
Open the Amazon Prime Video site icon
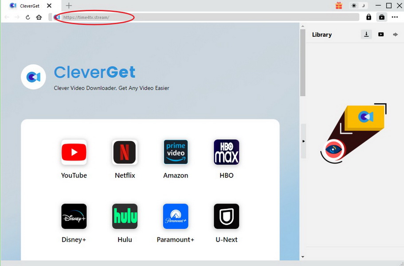click(176, 152)
